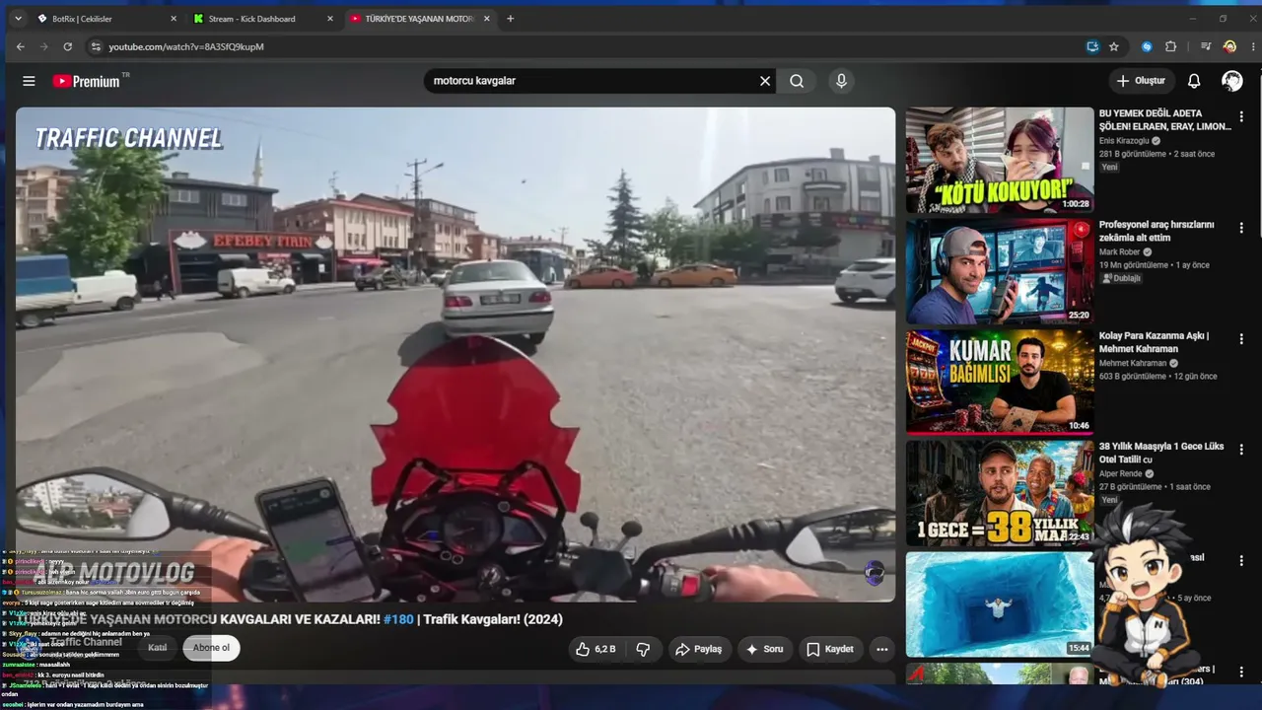Image resolution: width=1262 pixels, height=710 pixels.
Task: View site information icon in address bar
Action: click(96, 46)
